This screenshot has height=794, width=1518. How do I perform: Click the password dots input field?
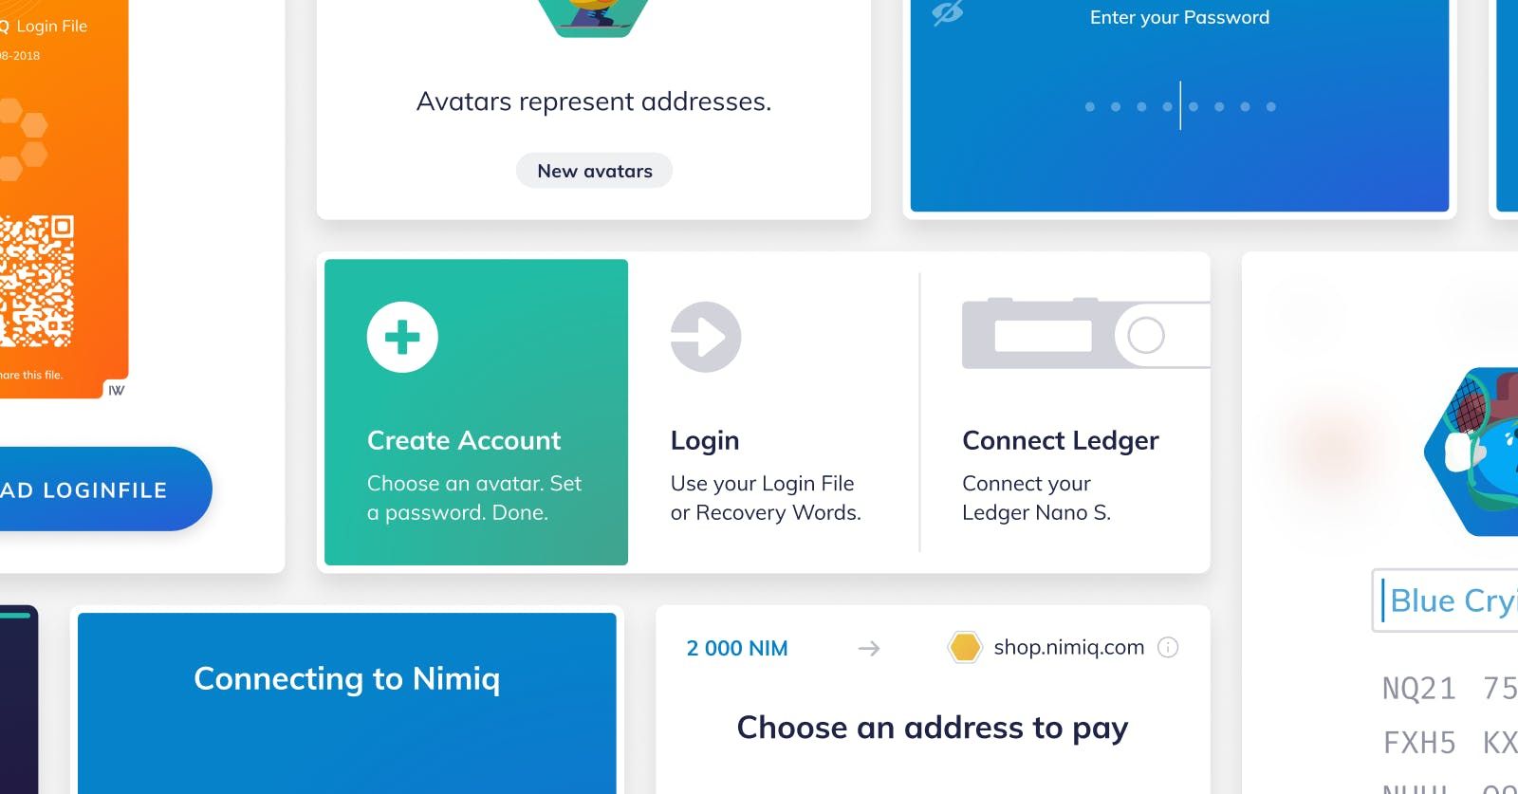pos(1180,106)
